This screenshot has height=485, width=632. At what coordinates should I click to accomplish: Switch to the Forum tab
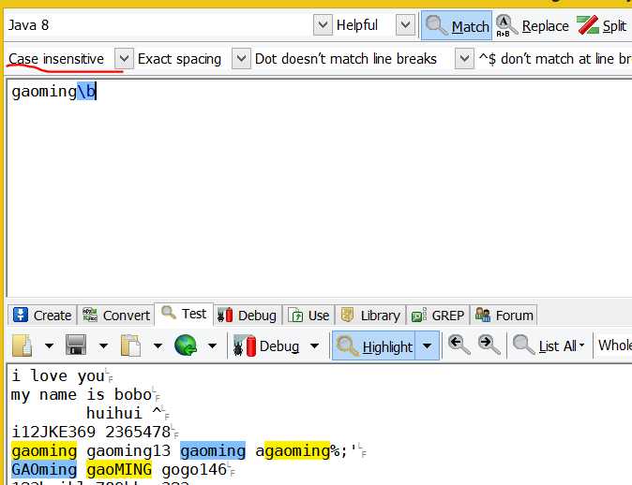pyautogui.click(x=504, y=316)
